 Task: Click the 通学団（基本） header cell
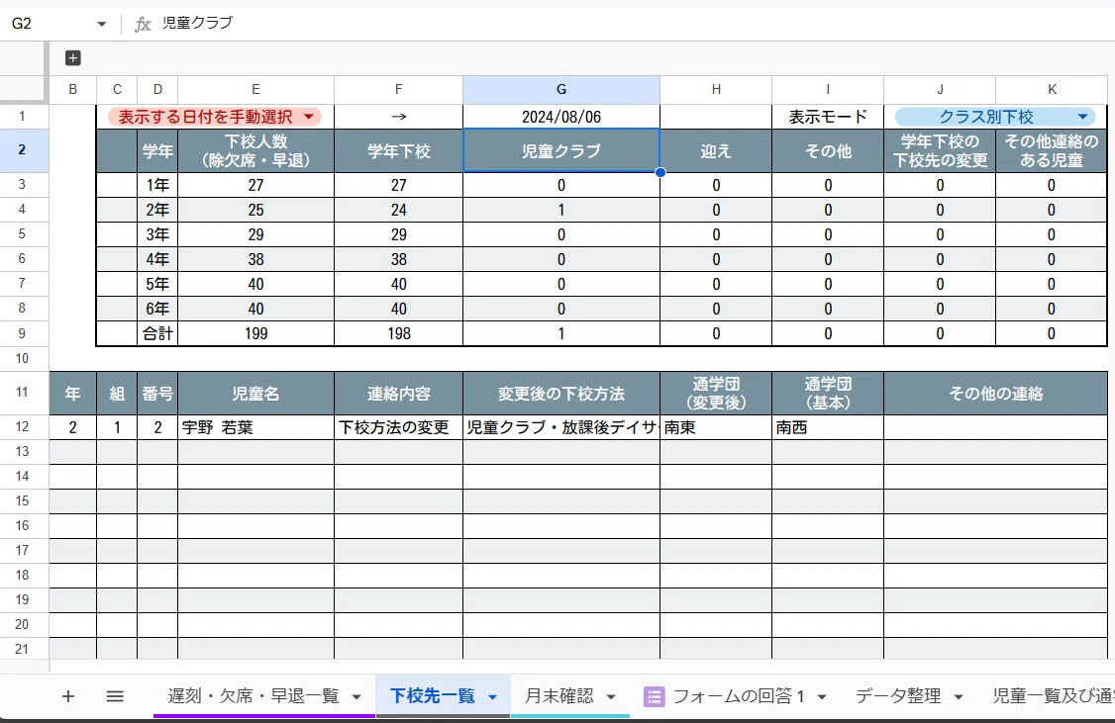(828, 394)
